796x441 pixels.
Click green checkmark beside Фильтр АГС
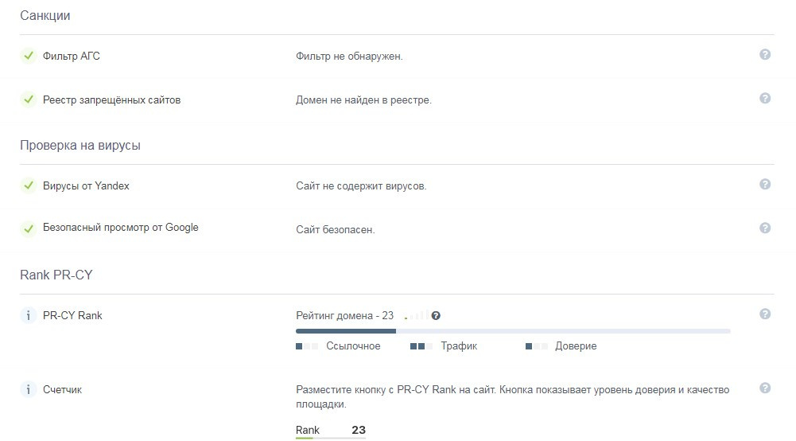point(29,56)
